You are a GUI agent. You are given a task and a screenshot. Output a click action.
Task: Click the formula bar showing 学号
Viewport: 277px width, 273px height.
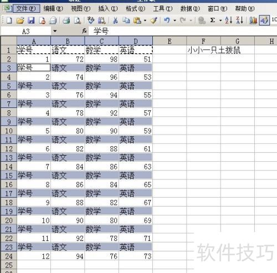(x=183, y=31)
